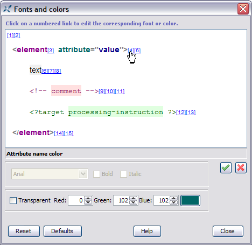Screen dimensions: 252x245
Task: Decrease the Green value with the down arrow
Action: (x=133, y=202)
